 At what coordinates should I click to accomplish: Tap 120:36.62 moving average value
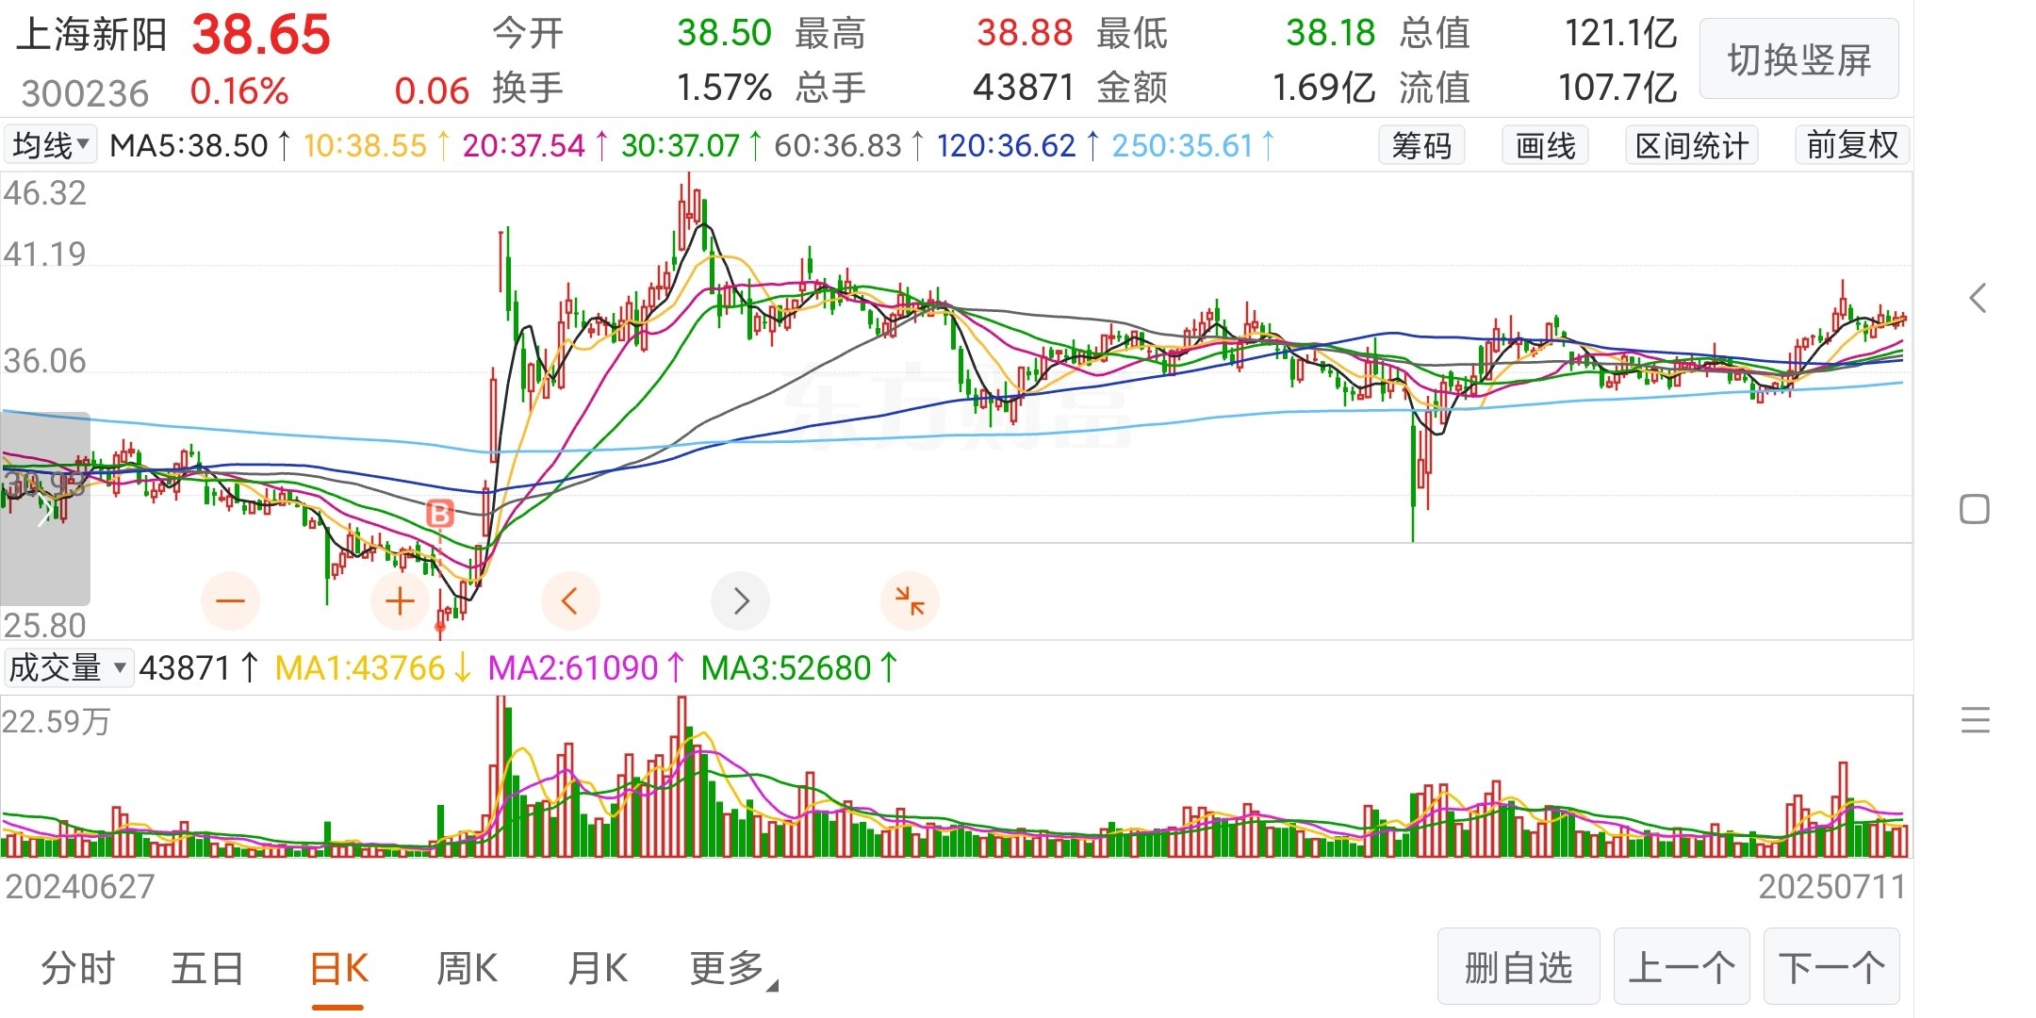(x=1006, y=145)
